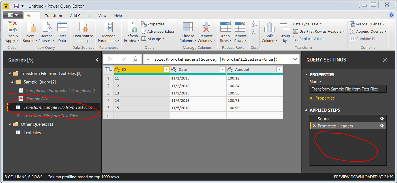
Task: Open the Date column filter dropdown
Action: [x=223, y=70]
